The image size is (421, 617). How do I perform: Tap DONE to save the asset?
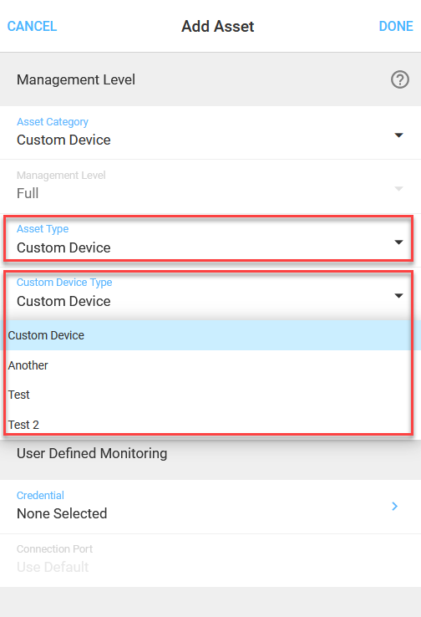(396, 27)
